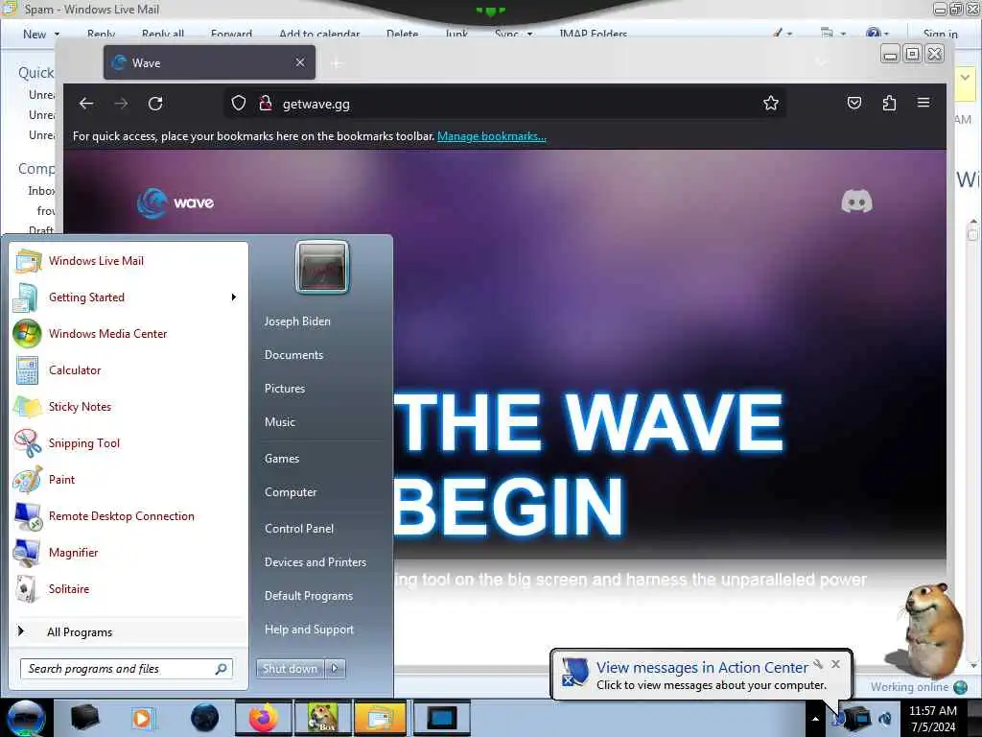Screen dimensions: 982x737
Task: Launch Magnifier from Start menu
Action: [x=129, y=552]
